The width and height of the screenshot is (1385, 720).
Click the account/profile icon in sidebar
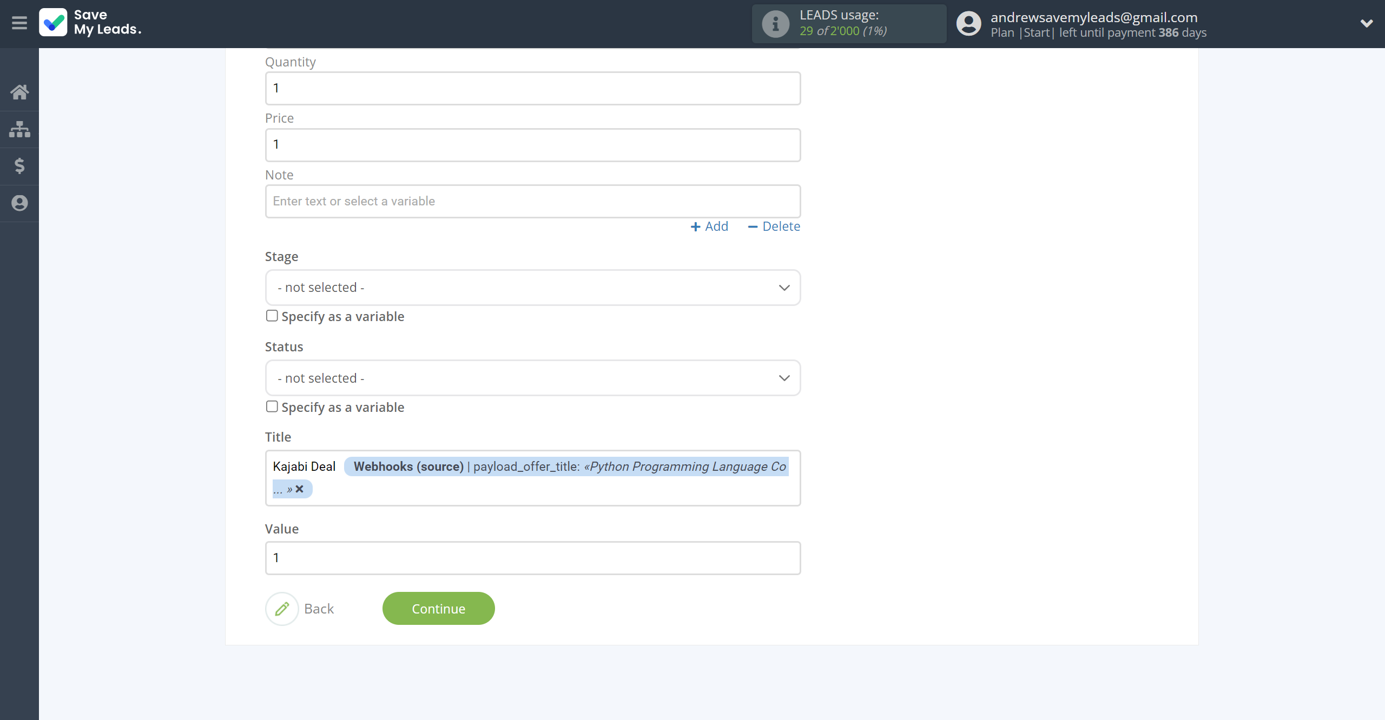(19, 203)
